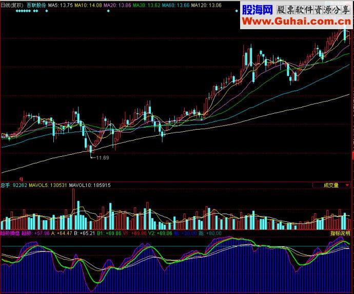Select the B: +65.21 indicator value
Screen dimensions: 354x294
(x=85, y=233)
